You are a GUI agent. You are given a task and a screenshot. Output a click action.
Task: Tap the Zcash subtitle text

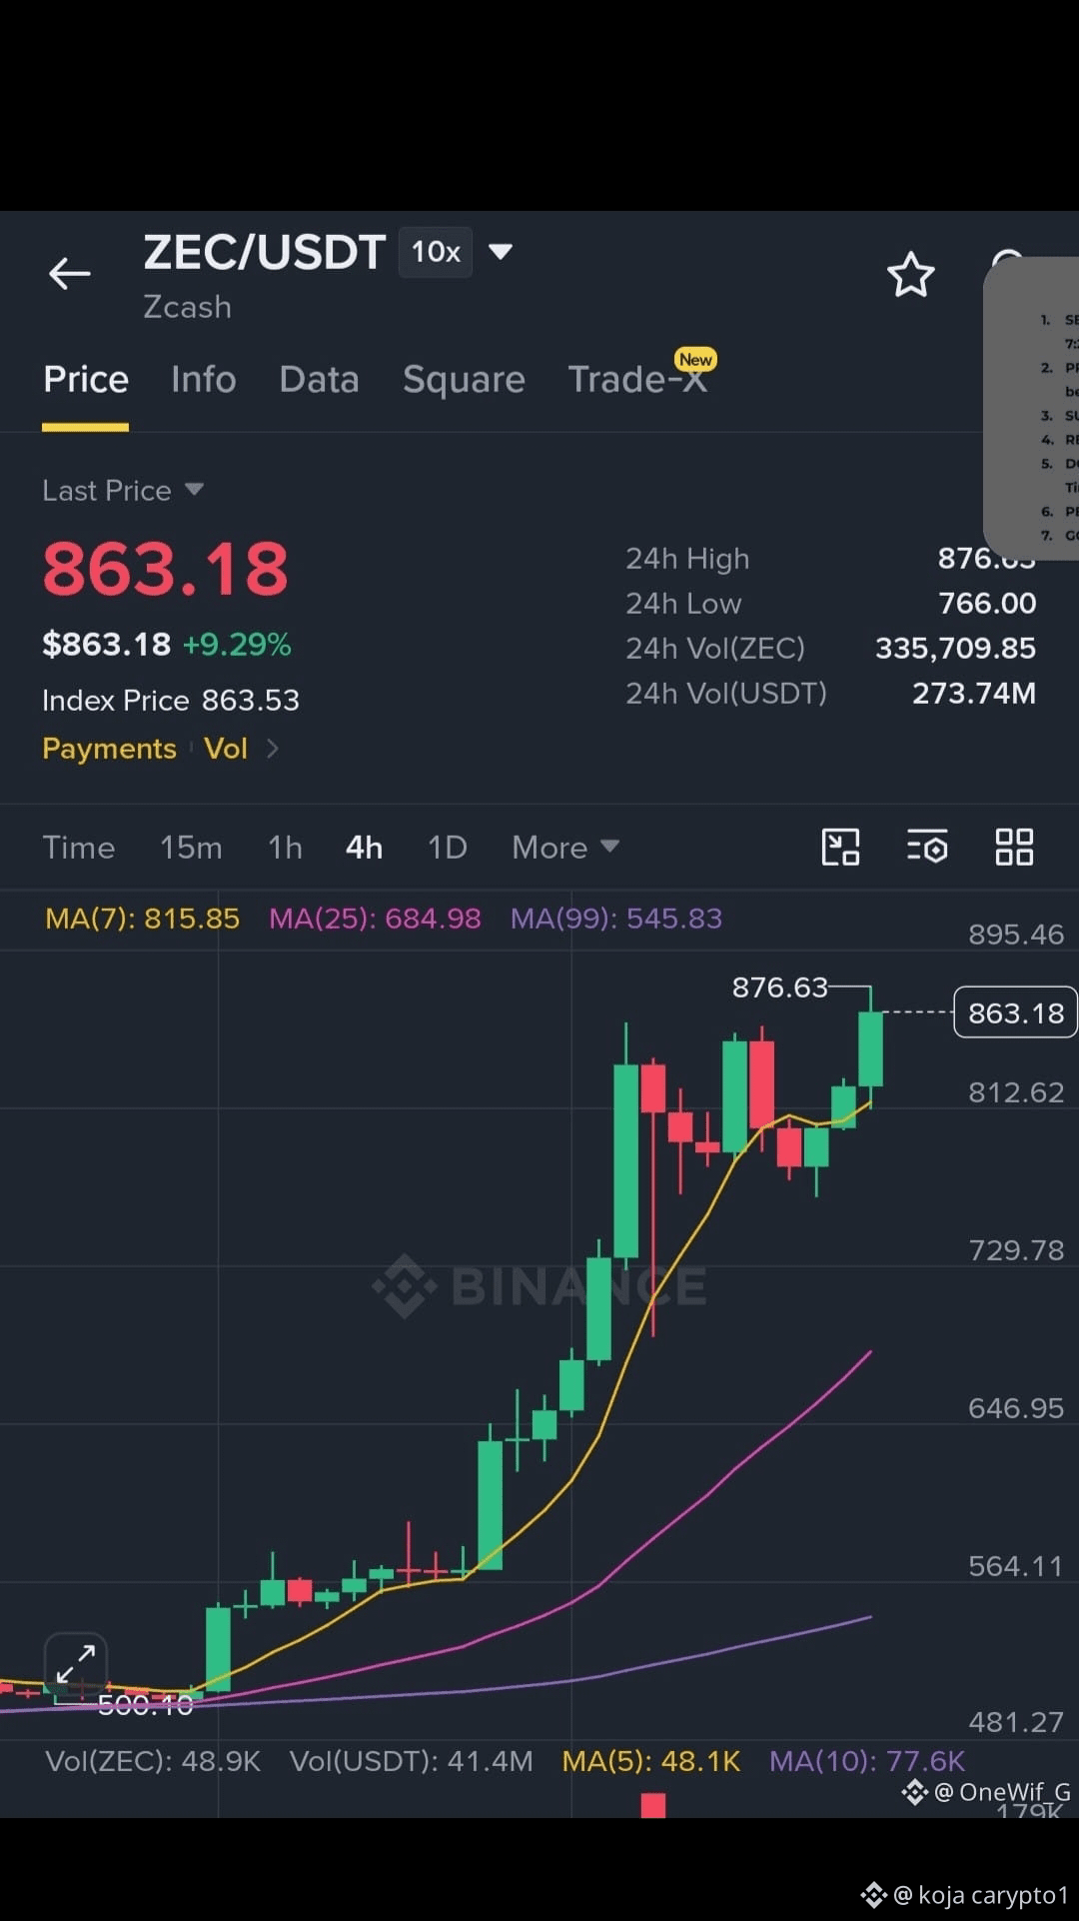click(187, 307)
